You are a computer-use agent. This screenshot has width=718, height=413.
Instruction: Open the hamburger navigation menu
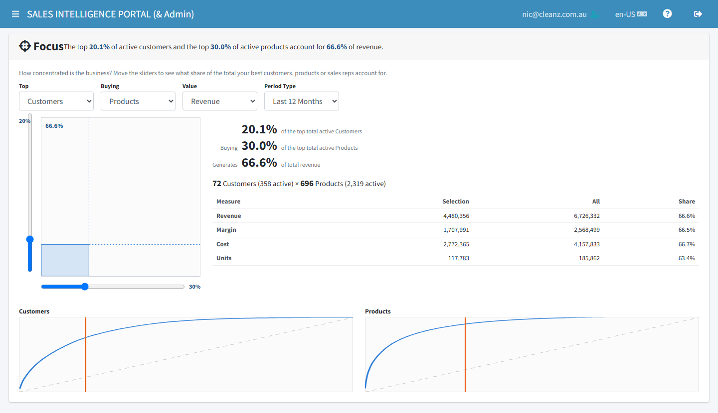[15, 14]
